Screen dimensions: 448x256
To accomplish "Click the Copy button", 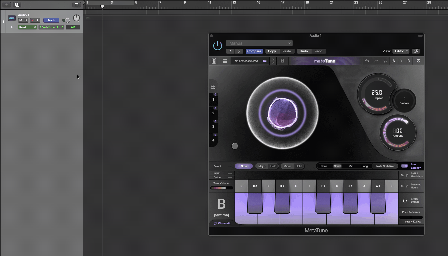I will pos(272,51).
